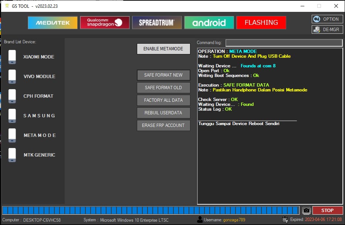The width and height of the screenshot is (345, 225).
Task: Open the Spreadtrum tab
Action: tap(157, 23)
